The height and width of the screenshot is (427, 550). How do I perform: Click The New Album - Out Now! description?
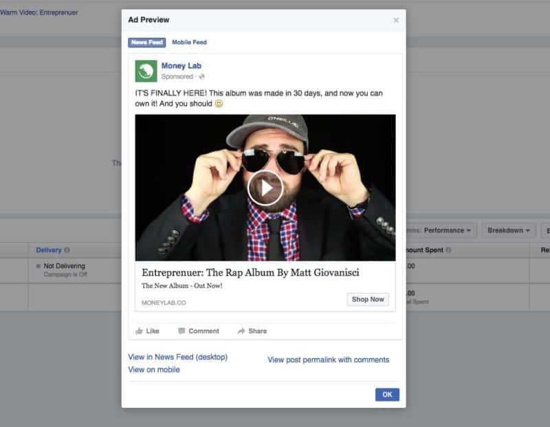point(181,285)
